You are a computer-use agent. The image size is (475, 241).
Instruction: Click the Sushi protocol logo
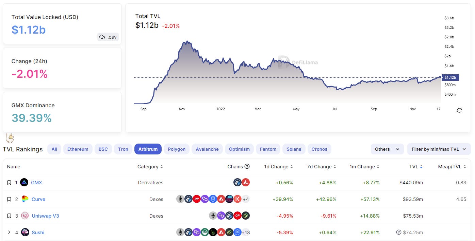click(x=25, y=233)
